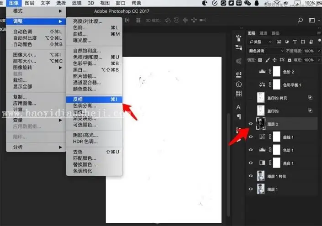Hide the 图层 1 拷贝 layer
322x226 pixels.
pos(251,176)
